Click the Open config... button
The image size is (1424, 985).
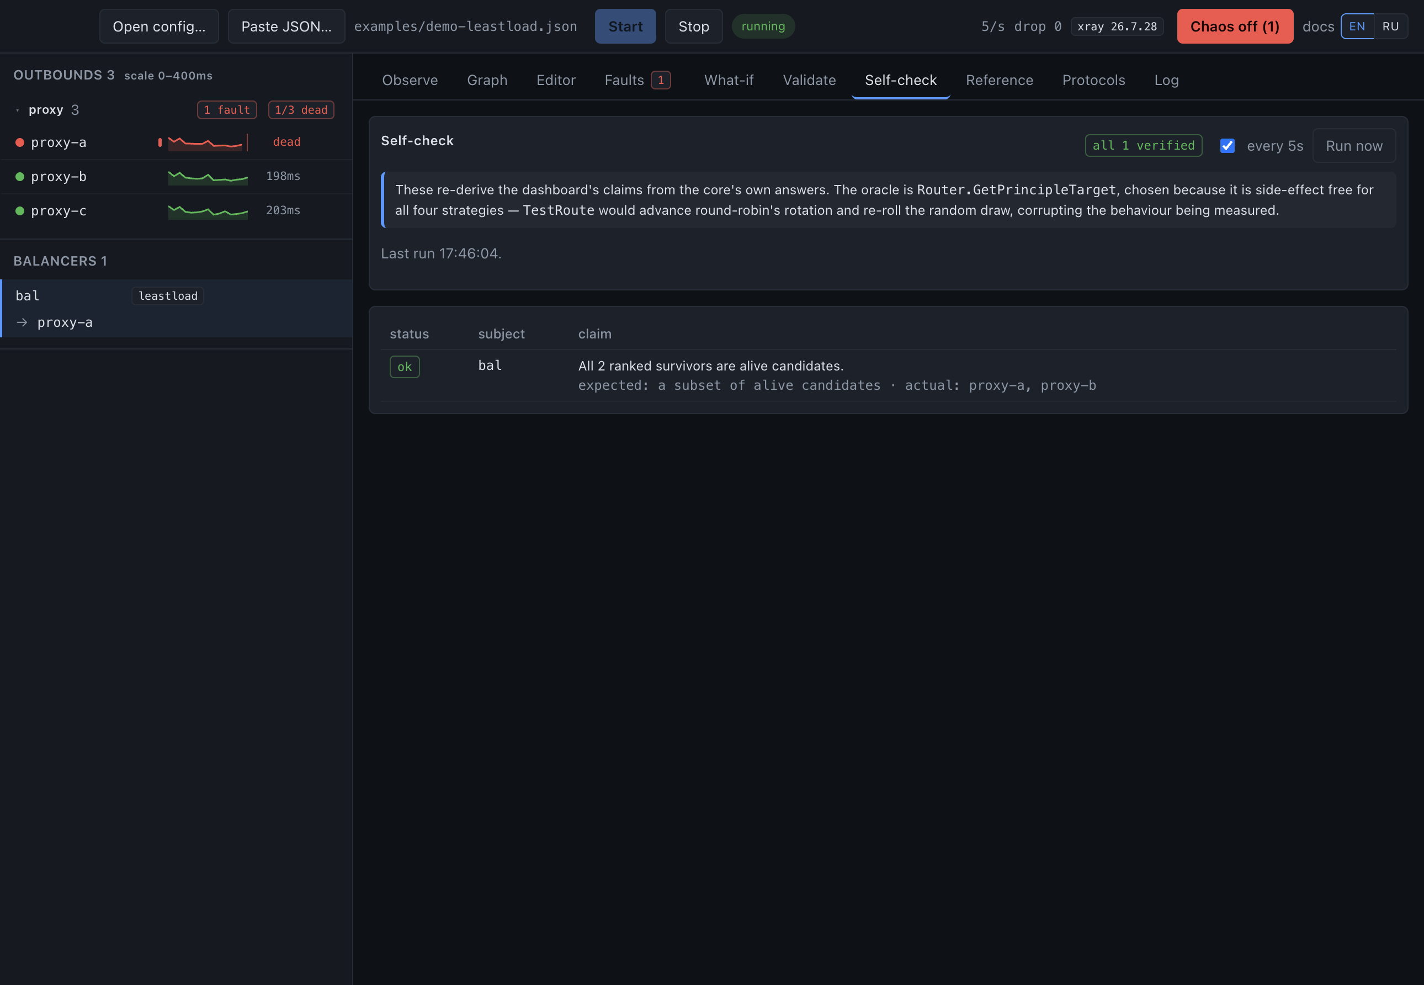(159, 27)
